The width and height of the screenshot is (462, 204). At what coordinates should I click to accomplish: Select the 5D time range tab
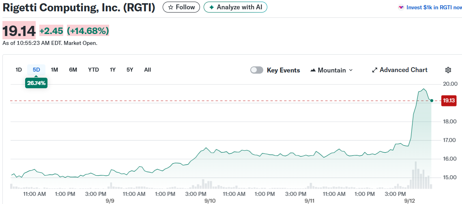pyautogui.click(x=37, y=70)
